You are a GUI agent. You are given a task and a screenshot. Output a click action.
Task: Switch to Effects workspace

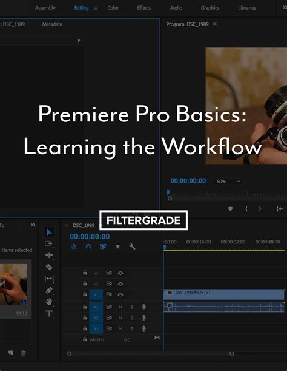coord(144,8)
